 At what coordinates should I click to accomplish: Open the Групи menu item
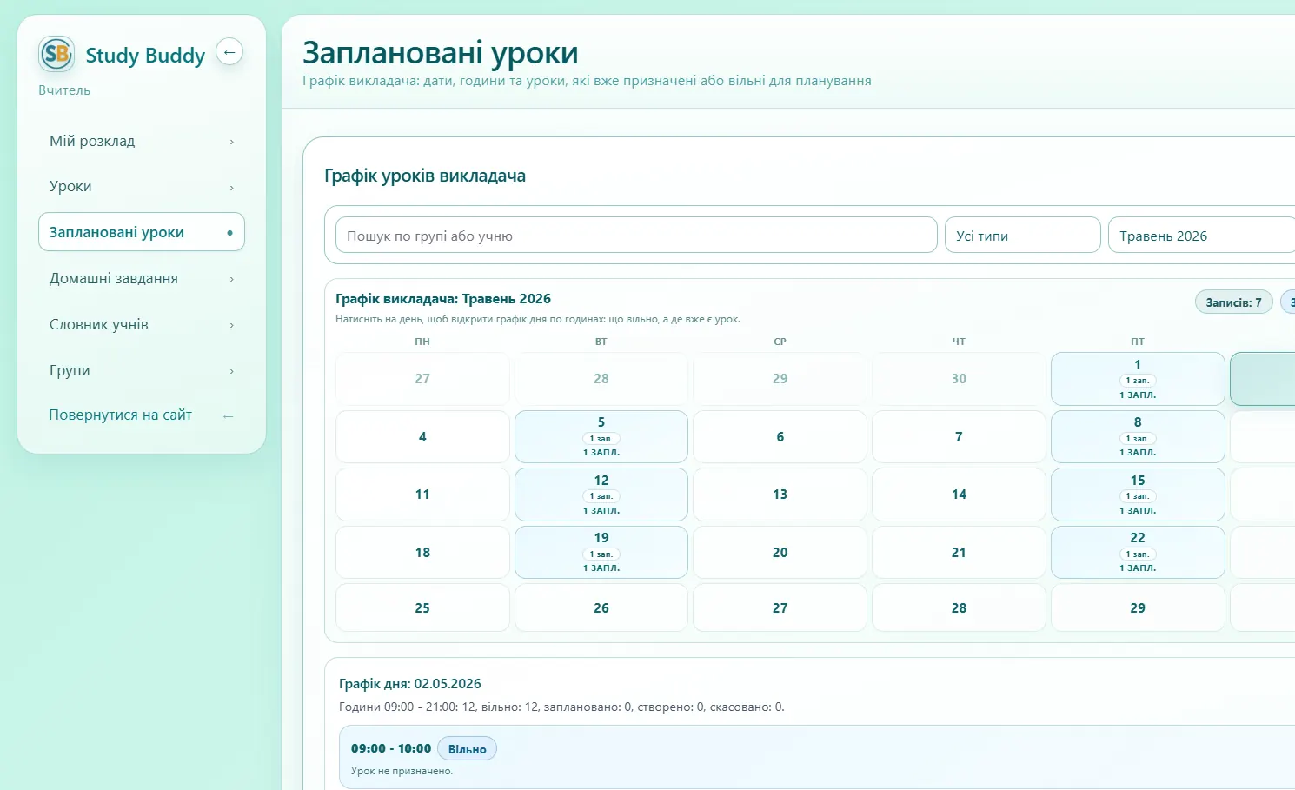tap(142, 370)
